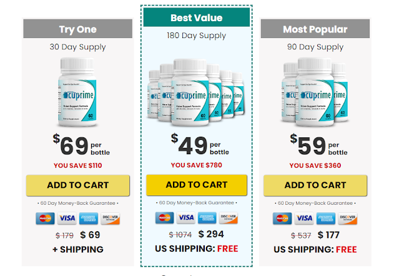Click the Most Popular header banner
Viewport: 399px width, 276px height.
[315, 29]
